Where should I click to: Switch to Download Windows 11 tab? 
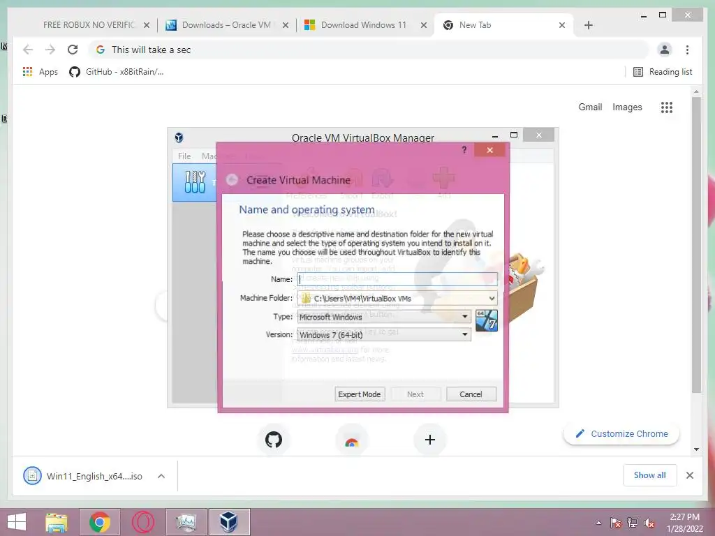point(363,25)
